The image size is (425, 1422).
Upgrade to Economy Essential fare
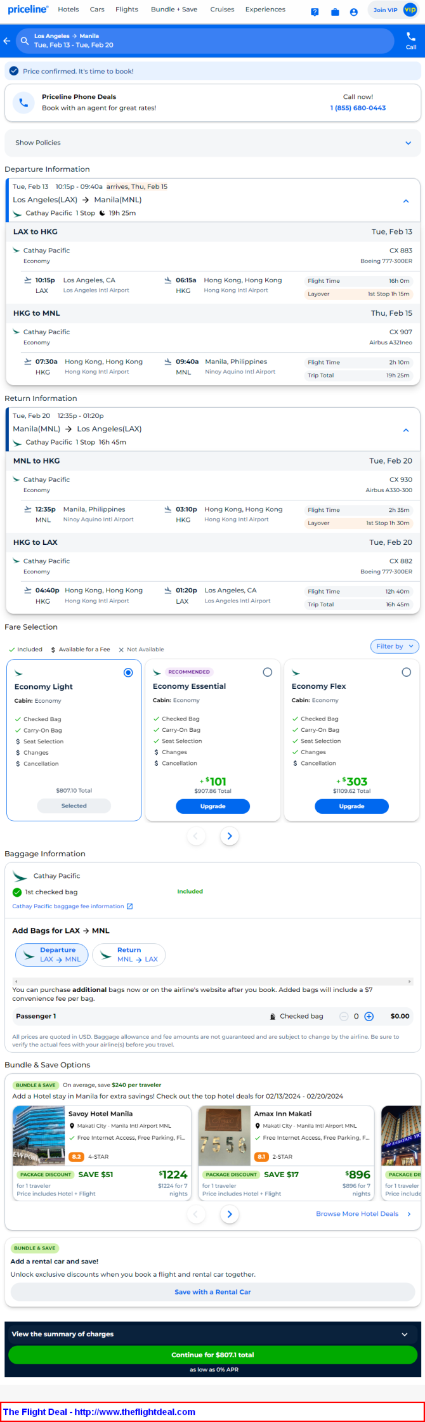pos(213,806)
